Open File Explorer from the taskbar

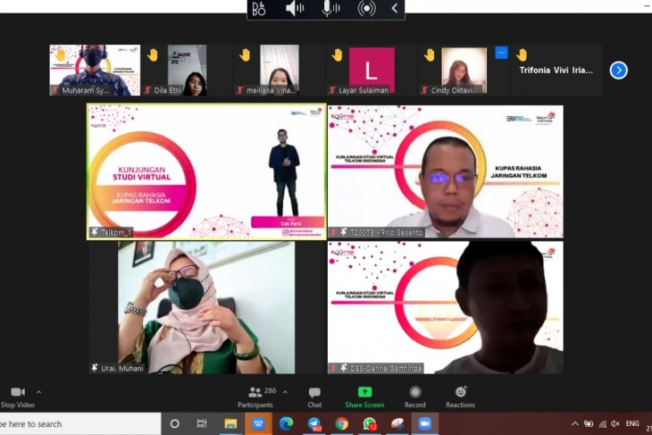[230, 423]
